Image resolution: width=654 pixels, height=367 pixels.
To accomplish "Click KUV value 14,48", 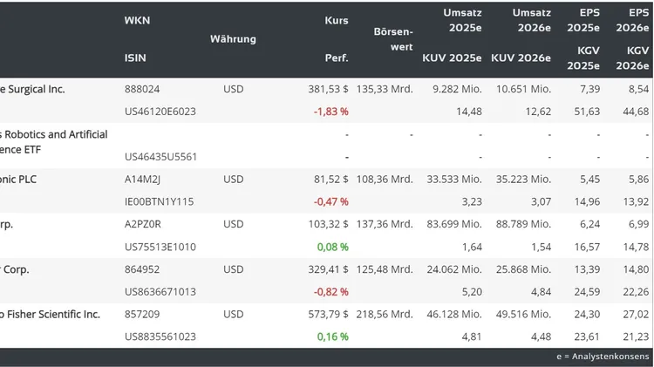I will pos(469,112).
